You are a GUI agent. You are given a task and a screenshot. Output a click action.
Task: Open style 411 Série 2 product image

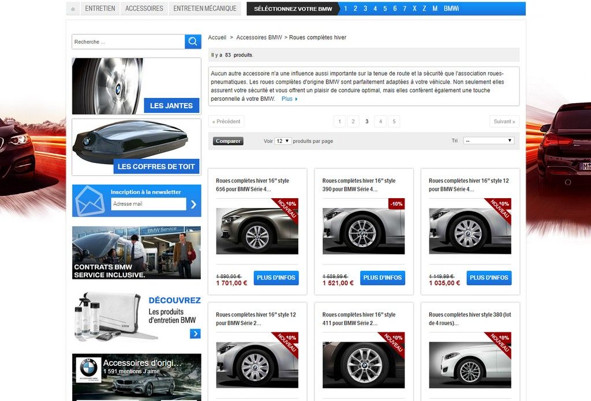click(x=364, y=365)
